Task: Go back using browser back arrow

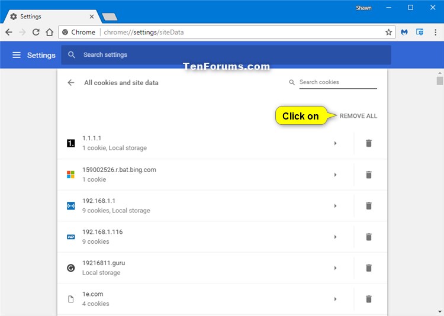Action: pyautogui.click(x=9, y=33)
